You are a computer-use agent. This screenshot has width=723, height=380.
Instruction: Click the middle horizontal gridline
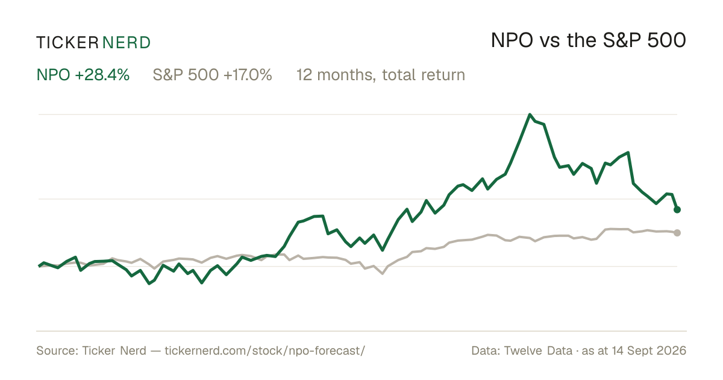357,198
